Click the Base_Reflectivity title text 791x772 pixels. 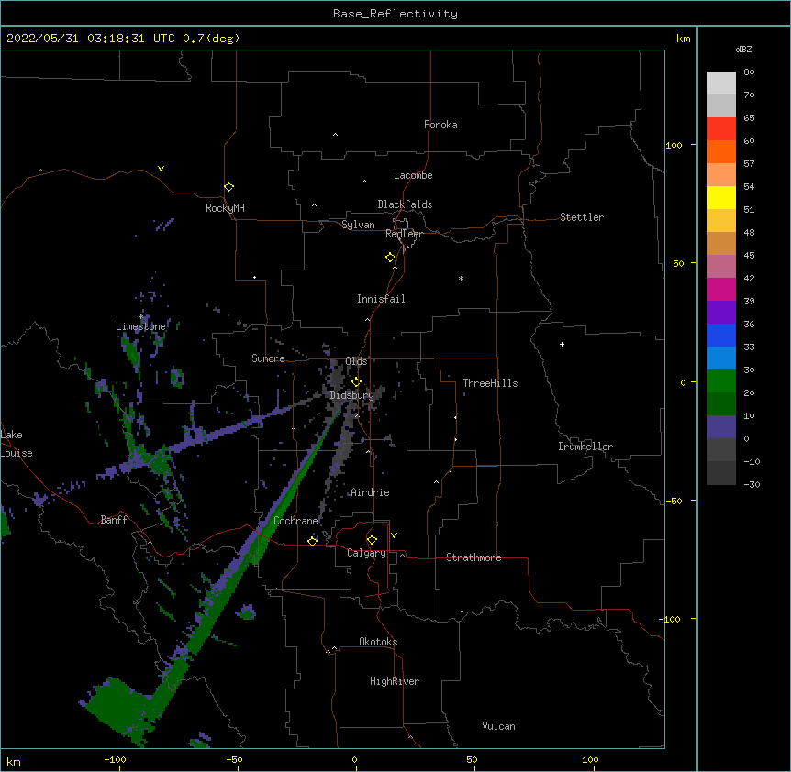coord(395,14)
